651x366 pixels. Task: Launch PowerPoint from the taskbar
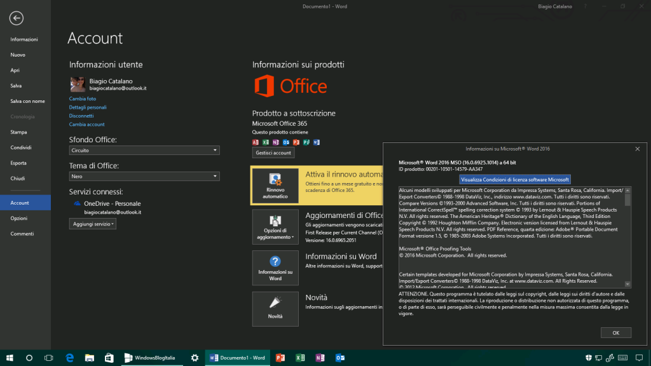(280, 358)
